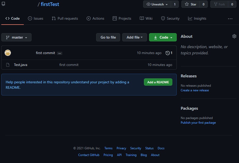
Task: Open the Docs footer link
Action: 161,148
